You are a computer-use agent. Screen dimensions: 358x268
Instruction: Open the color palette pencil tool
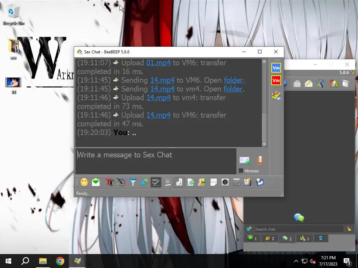121,182
